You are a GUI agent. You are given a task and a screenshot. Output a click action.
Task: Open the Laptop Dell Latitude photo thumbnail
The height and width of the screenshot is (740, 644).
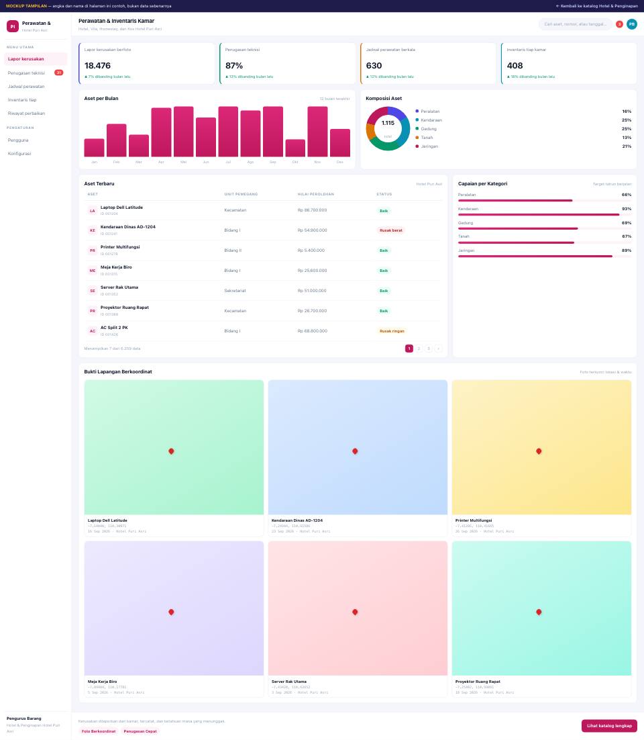coord(174,447)
